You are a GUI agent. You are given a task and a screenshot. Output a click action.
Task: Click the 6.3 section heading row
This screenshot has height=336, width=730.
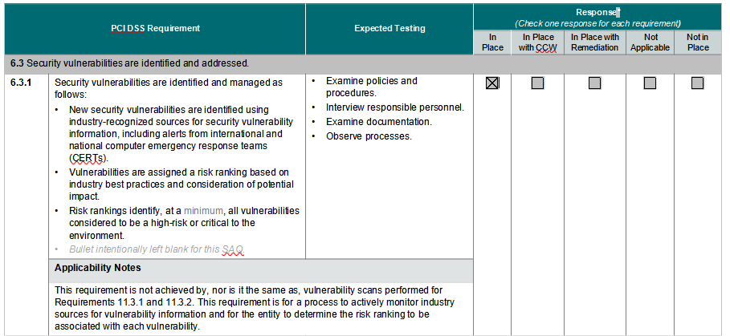(128, 63)
